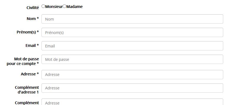Focus the Email input field
The height and width of the screenshot is (105, 232).
click(132, 46)
